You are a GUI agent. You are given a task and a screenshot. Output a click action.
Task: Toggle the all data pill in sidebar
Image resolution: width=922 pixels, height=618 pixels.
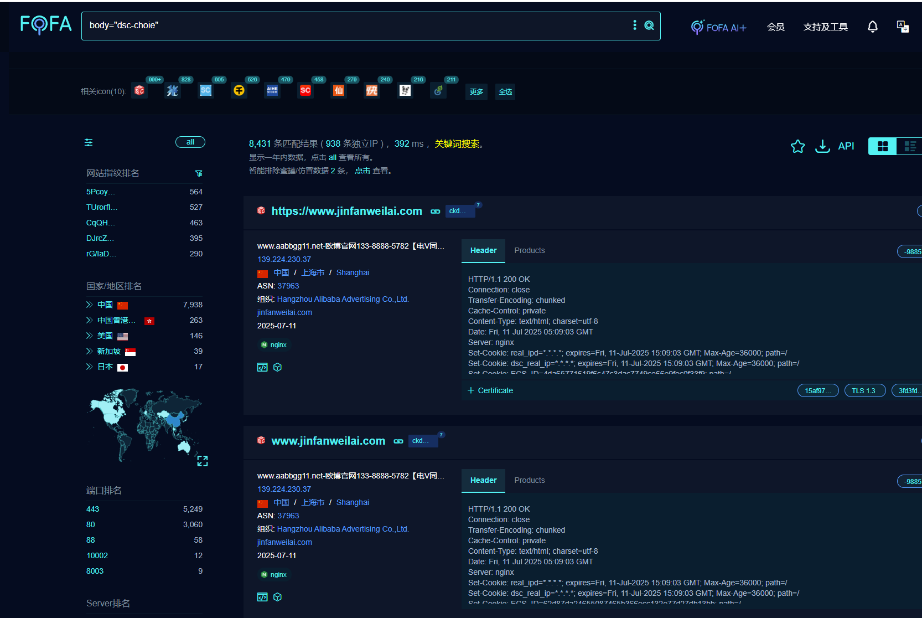tap(190, 142)
